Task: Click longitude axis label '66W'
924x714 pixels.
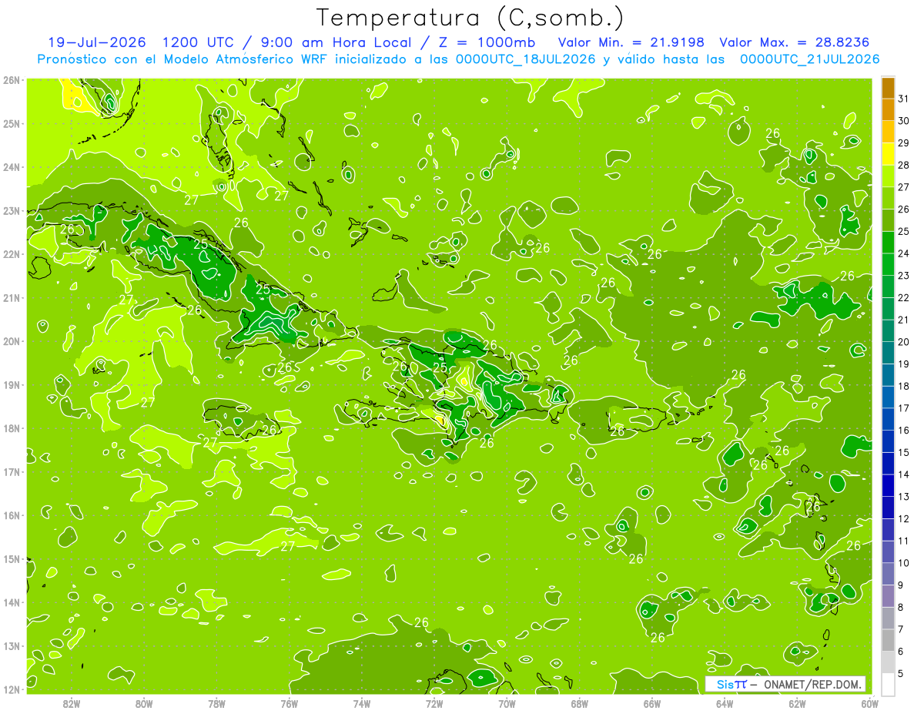Action: click(651, 703)
